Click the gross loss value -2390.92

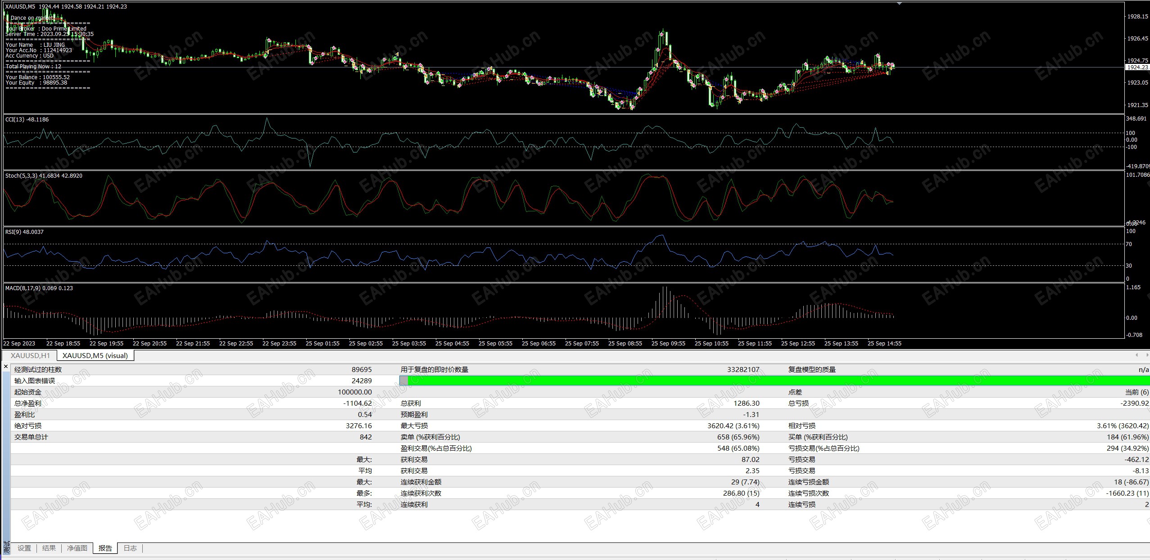coord(1135,403)
